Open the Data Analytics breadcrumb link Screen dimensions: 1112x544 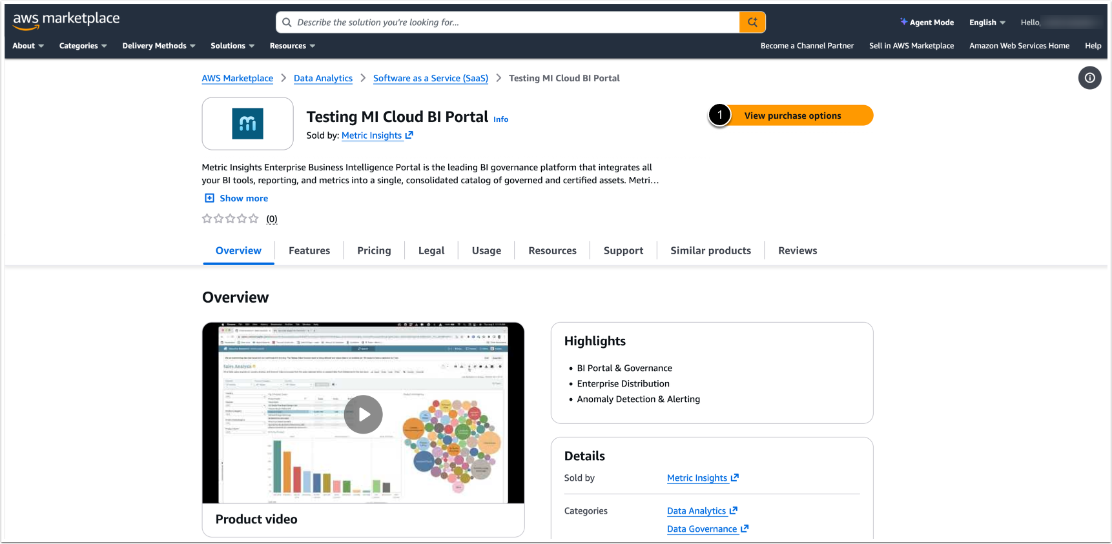[x=323, y=78]
